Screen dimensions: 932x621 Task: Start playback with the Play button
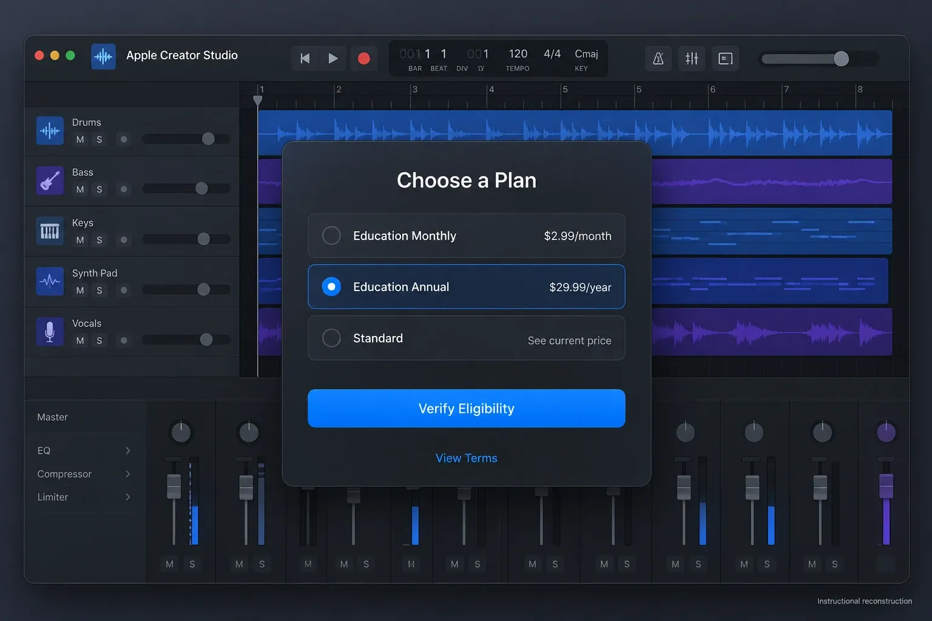click(x=333, y=58)
